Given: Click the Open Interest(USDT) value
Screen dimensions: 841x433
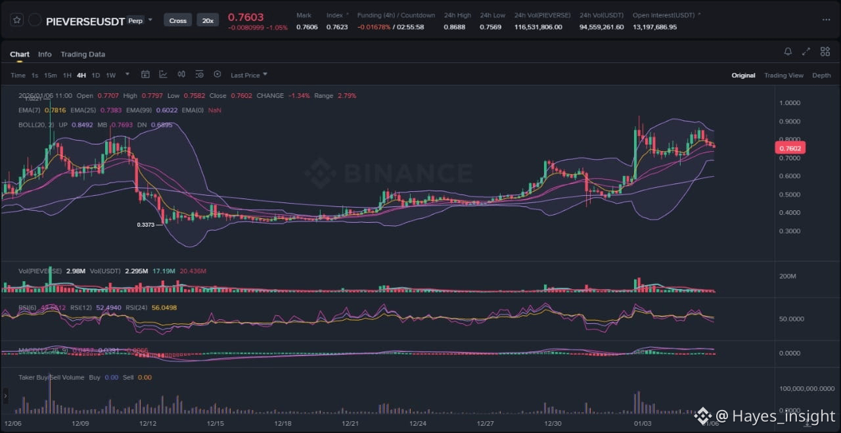Looking at the screenshot, I should pos(654,27).
